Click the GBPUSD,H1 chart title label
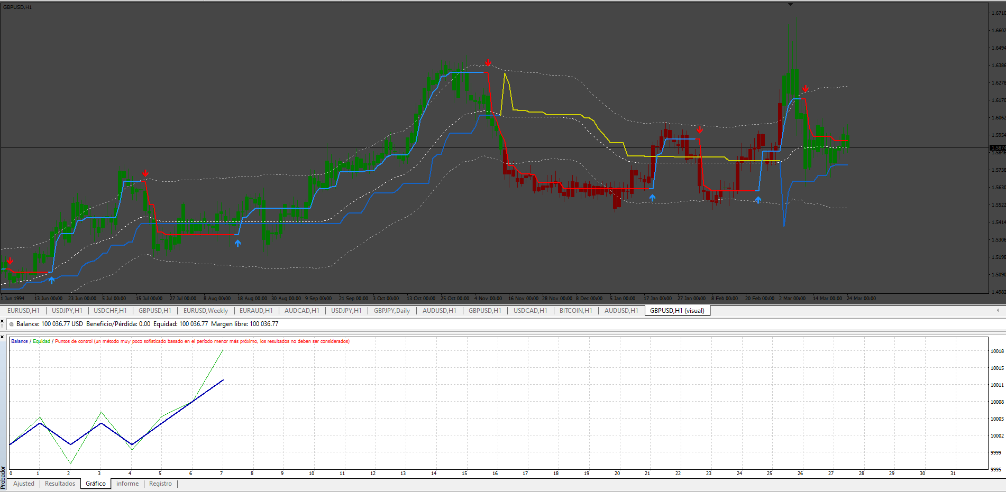Screen dimensions: 1006x492 click(x=17, y=7)
